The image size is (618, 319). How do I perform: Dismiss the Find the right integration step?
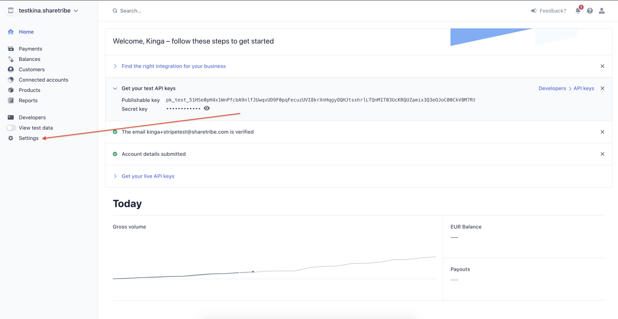tap(602, 66)
